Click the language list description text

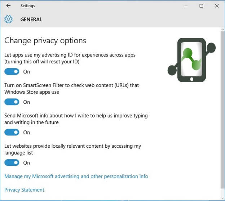[x=73, y=149]
